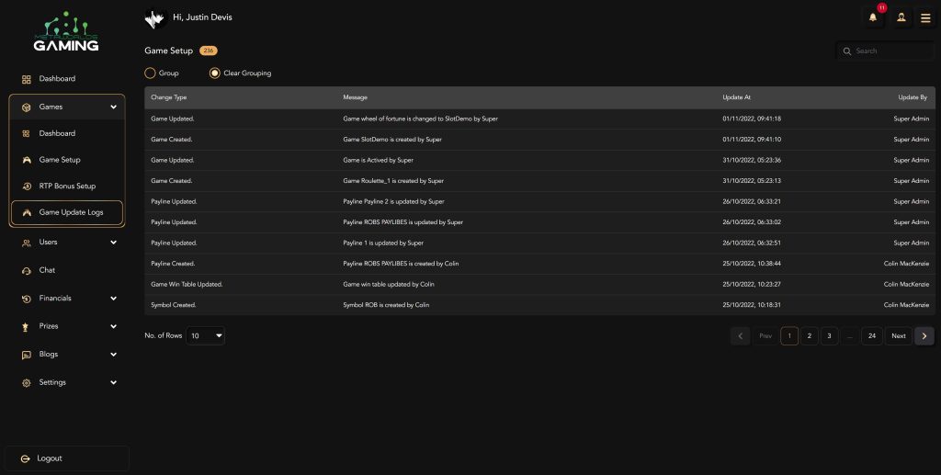Click the Financials icon in sidebar
The height and width of the screenshot is (475, 941).
pyautogui.click(x=27, y=299)
